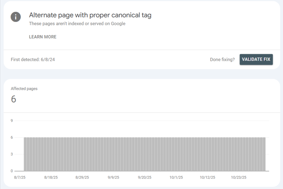Image resolution: width=283 pixels, height=189 pixels.
Task: Click the 'First detected: 6/8/24' text
Action: tap(33, 59)
